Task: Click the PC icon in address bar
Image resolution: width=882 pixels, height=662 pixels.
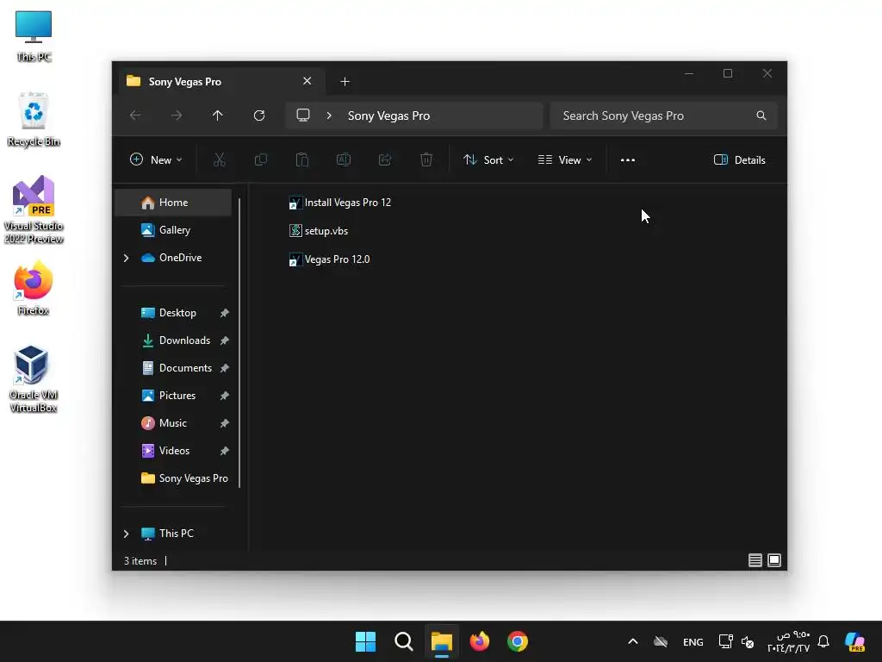Action: [x=303, y=116]
